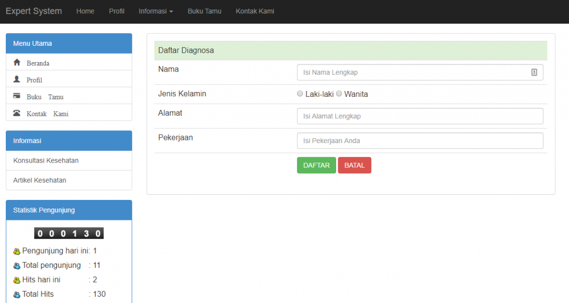Click the Kontak Kami telephone icon
The width and height of the screenshot is (569, 303).
click(17, 113)
